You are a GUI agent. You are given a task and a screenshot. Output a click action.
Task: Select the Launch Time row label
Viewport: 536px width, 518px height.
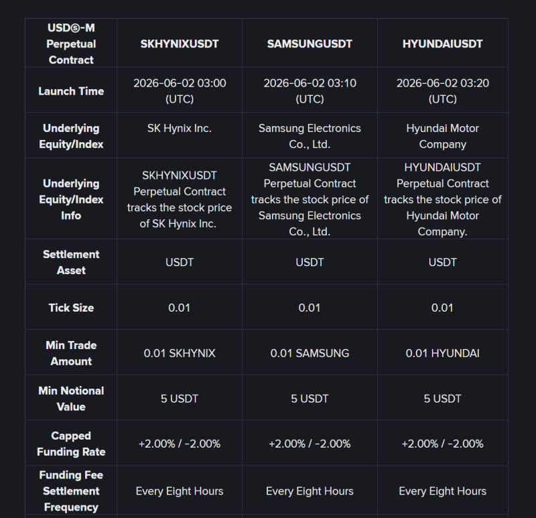tap(71, 91)
